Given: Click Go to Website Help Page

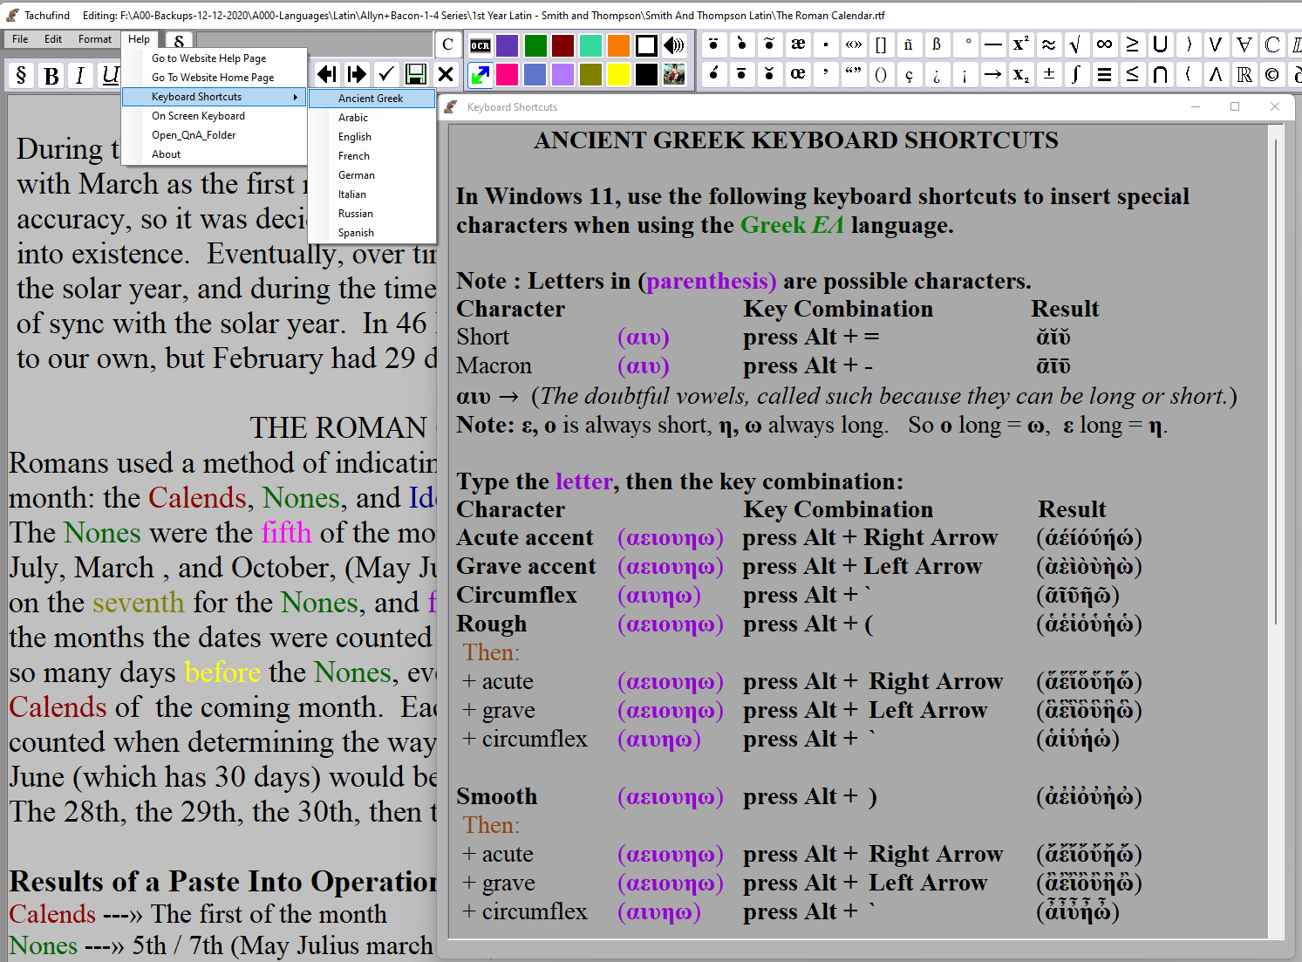Looking at the screenshot, I should tap(209, 58).
